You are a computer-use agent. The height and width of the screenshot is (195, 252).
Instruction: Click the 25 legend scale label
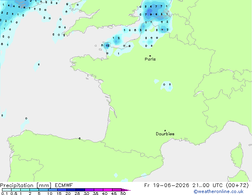[77, 193]
